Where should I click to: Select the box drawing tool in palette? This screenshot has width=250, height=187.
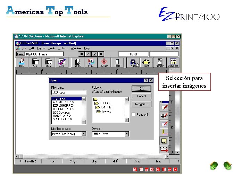click(164, 108)
